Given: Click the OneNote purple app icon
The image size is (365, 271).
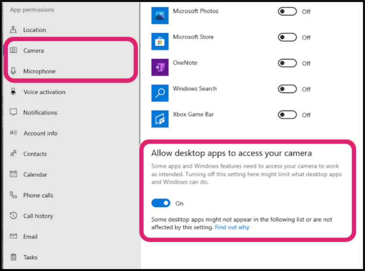Looking at the screenshot, I should click(x=160, y=67).
